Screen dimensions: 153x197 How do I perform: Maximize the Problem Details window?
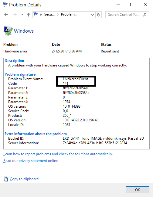(132, 5)
